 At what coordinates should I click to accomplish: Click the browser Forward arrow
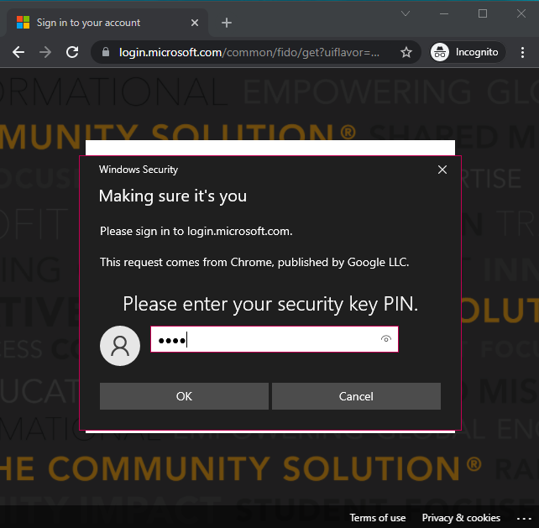(45, 52)
